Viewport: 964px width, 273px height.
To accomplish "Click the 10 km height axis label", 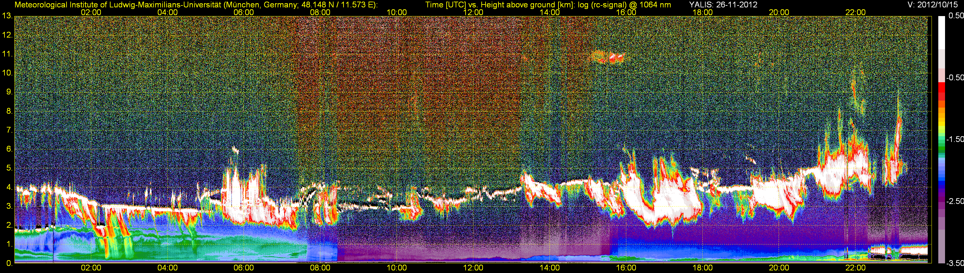I will pos(7,73).
